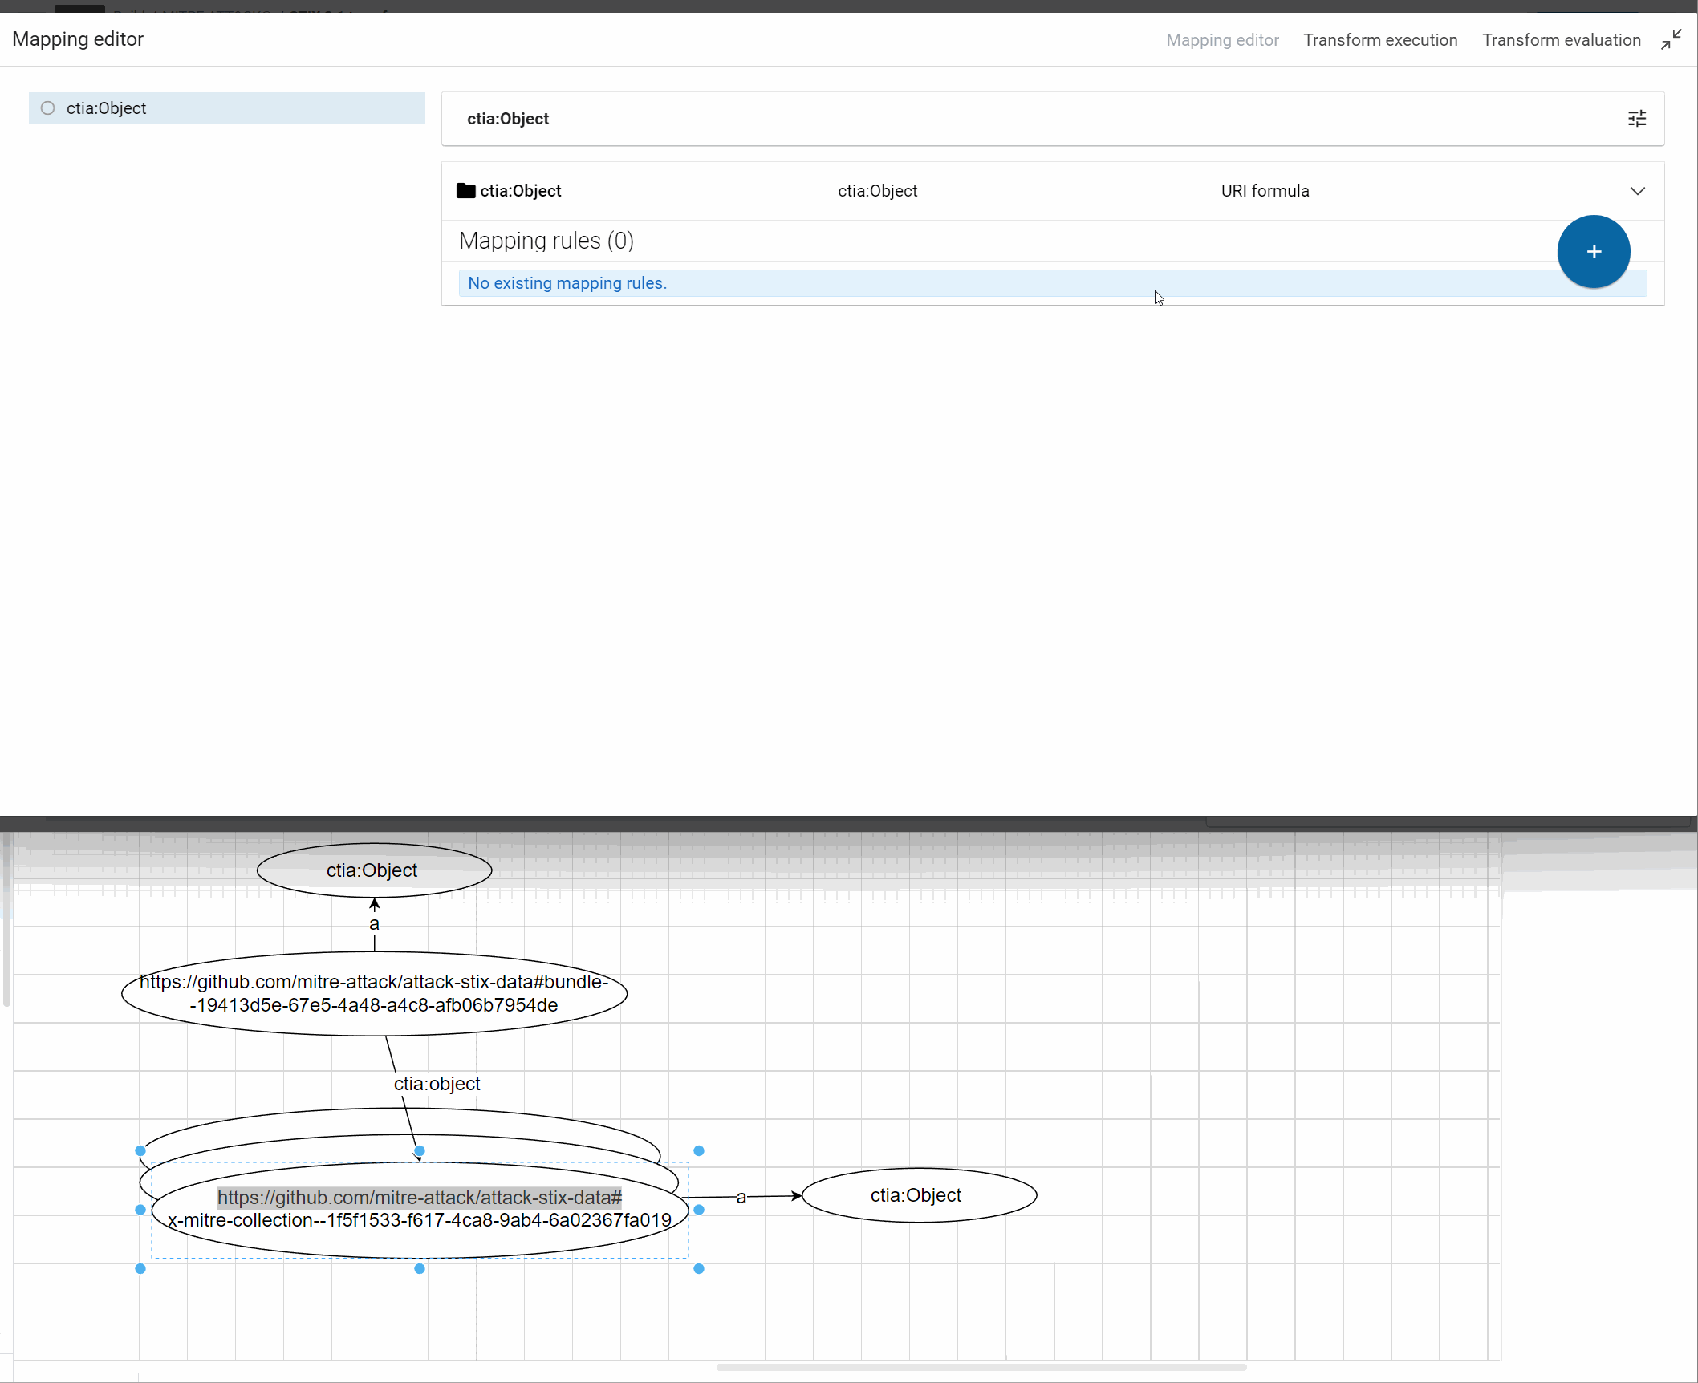Click the blue plus add-rule button

pos(1593,251)
